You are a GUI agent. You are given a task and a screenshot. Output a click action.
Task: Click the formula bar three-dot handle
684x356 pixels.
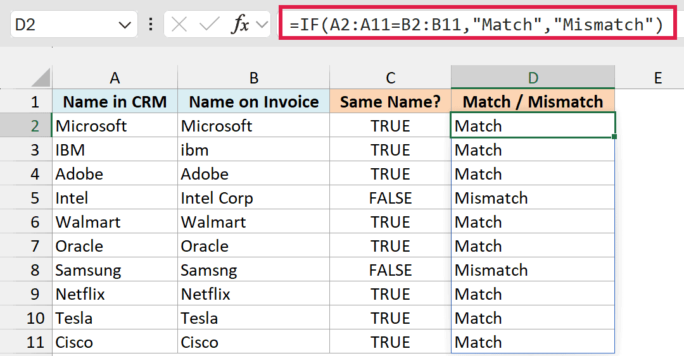point(151,25)
